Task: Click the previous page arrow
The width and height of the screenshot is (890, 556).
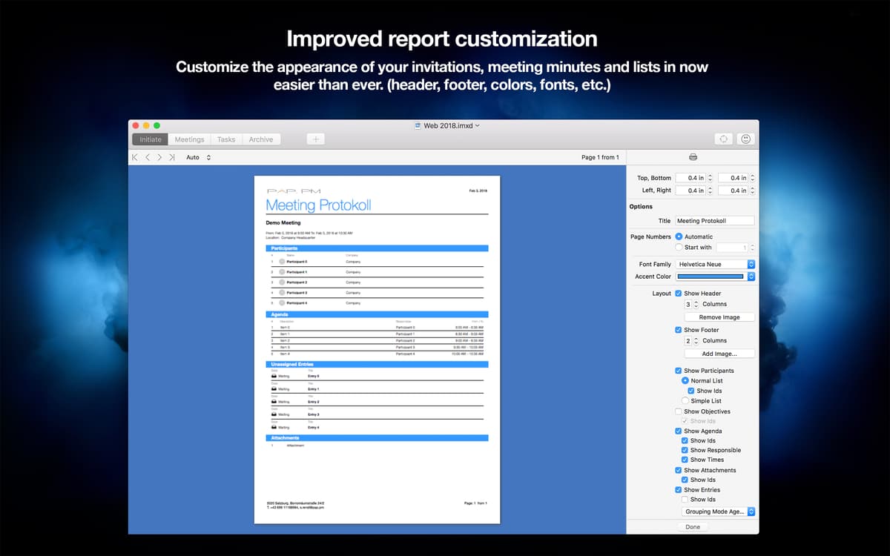Action: tap(148, 157)
